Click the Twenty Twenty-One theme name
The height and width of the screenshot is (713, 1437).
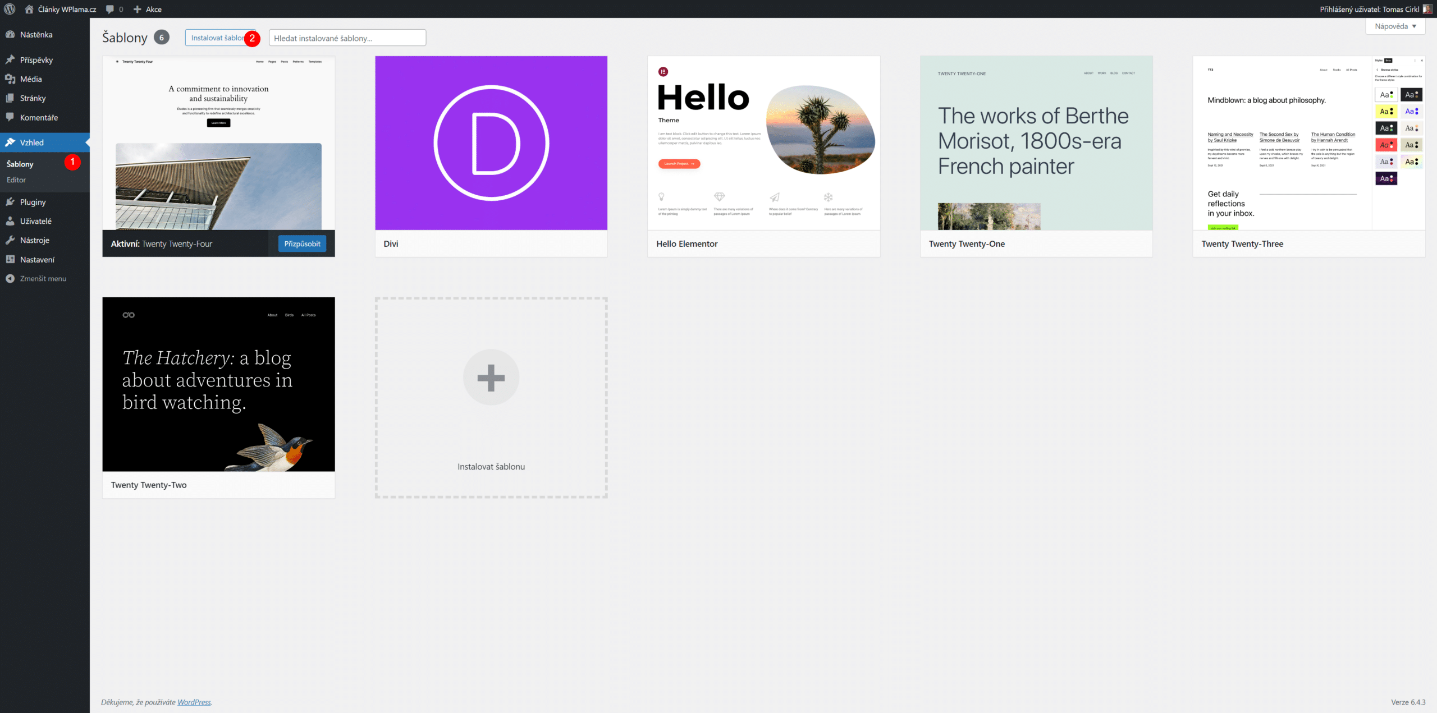967,243
